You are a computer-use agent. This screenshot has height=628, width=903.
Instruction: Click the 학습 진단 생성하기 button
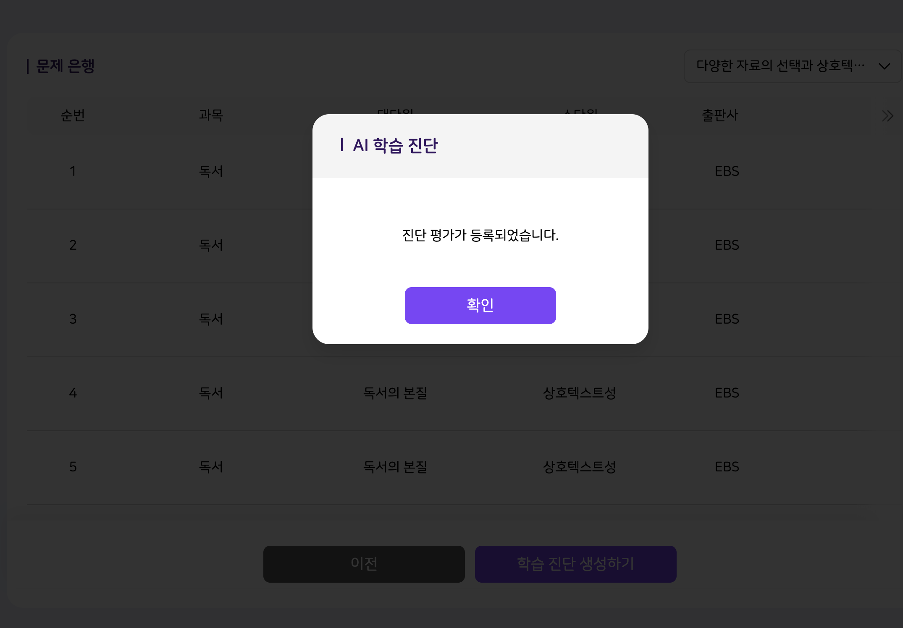pos(575,564)
